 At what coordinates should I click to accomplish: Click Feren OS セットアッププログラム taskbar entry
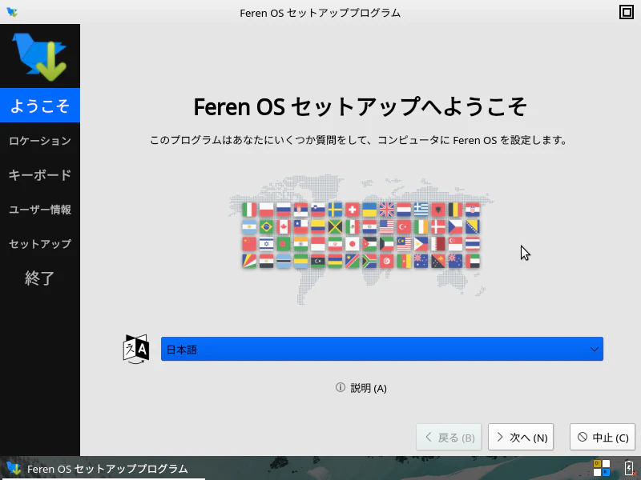click(x=103, y=468)
